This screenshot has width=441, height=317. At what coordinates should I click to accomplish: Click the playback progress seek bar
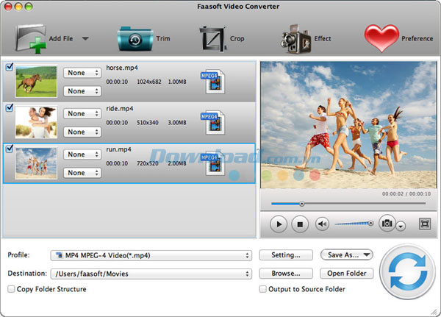pyautogui.click(x=348, y=203)
